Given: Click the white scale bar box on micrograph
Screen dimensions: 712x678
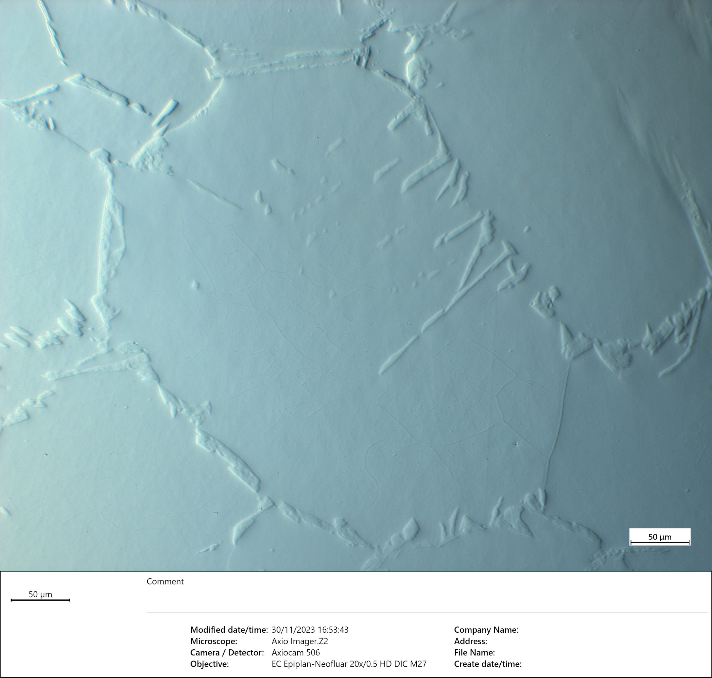Looking at the screenshot, I should pyautogui.click(x=659, y=537).
